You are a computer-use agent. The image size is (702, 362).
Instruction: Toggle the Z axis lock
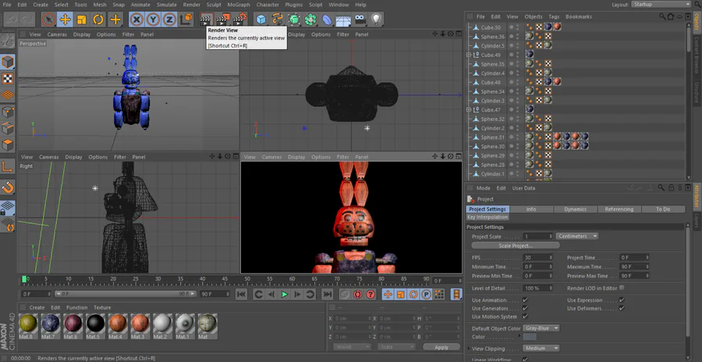click(x=169, y=20)
